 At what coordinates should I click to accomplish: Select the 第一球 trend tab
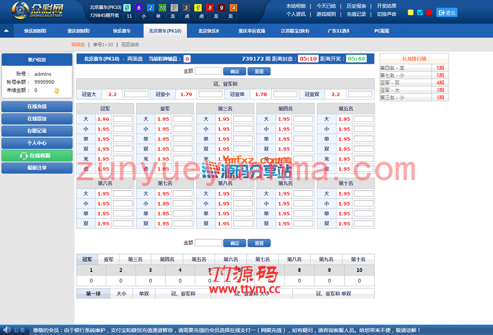click(93, 294)
